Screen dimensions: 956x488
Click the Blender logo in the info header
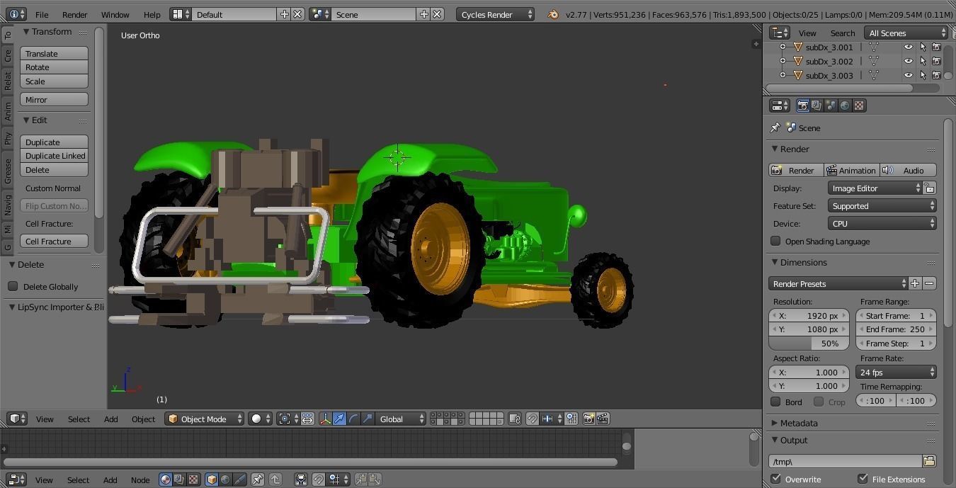click(x=553, y=14)
